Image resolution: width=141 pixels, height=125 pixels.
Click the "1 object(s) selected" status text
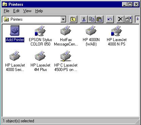coord(18,121)
